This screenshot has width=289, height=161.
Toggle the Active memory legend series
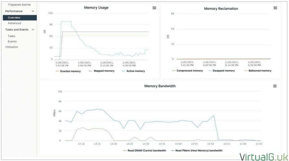point(135,71)
